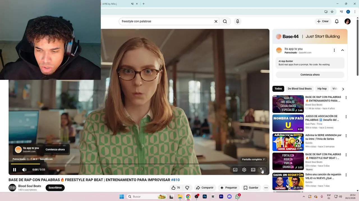Open Premiere Pro from taskbar
This screenshot has height=201, width=359.
221,197
